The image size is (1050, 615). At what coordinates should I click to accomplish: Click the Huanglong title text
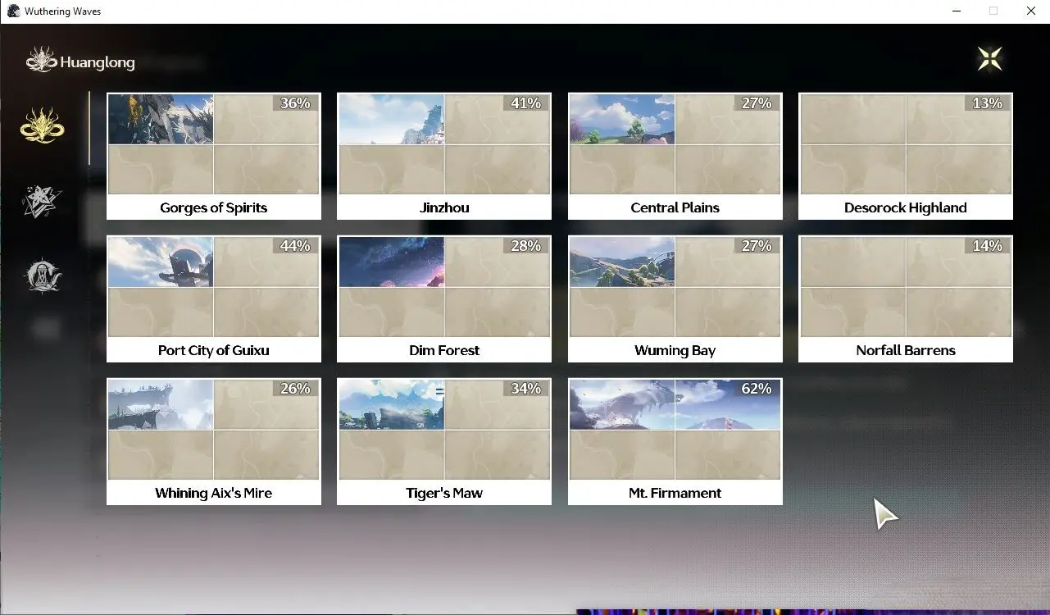pyautogui.click(x=98, y=62)
